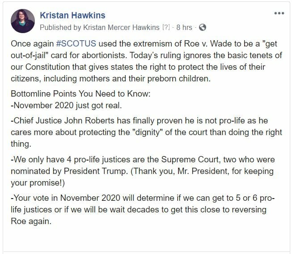This screenshot has height=254, width=292.
Task: Open the post options three-dot menu
Action: pyautogui.click(x=279, y=13)
